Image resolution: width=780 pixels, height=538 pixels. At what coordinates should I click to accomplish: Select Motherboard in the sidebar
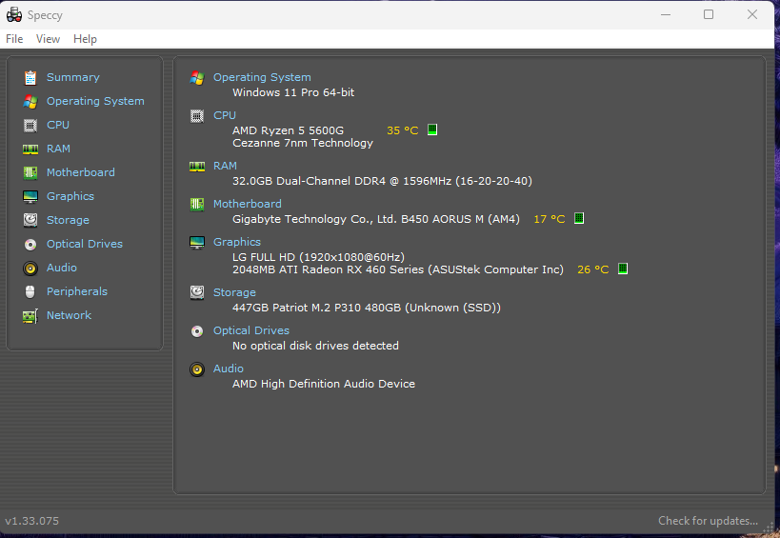pyautogui.click(x=81, y=173)
